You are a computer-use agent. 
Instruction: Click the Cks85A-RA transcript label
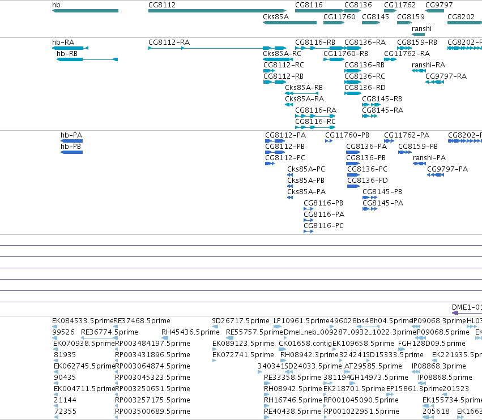[x=304, y=99]
